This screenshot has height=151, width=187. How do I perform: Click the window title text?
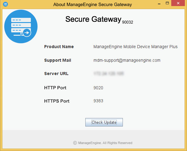(93, 5)
